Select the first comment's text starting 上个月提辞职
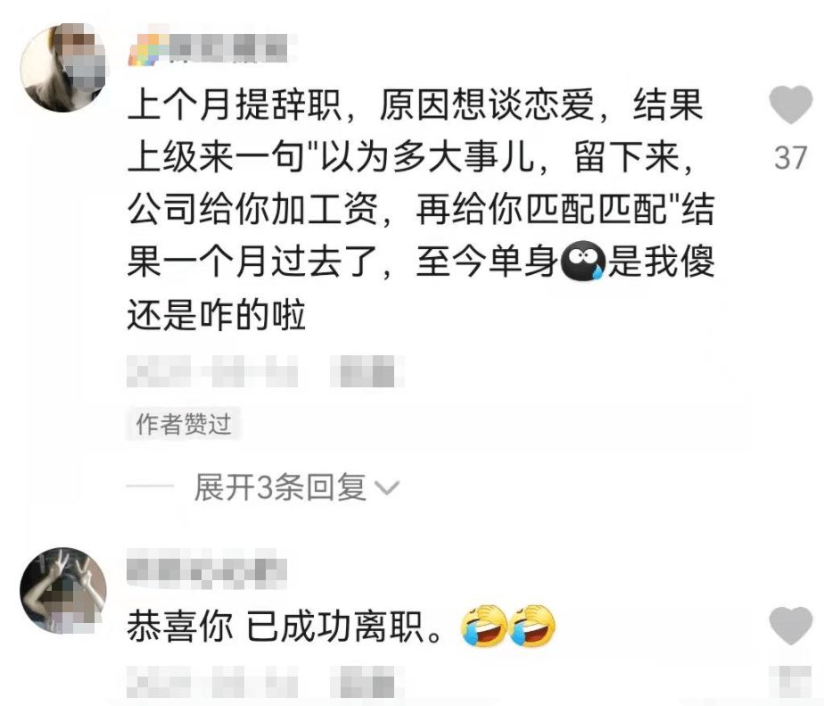Image resolution: width=824 pixels, height=706 pixels. (420, 209)
